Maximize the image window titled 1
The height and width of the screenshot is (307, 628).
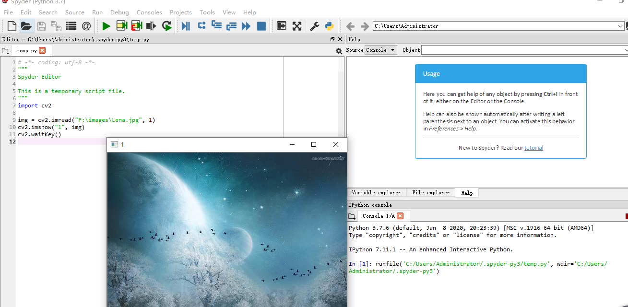tap(314, 144)
